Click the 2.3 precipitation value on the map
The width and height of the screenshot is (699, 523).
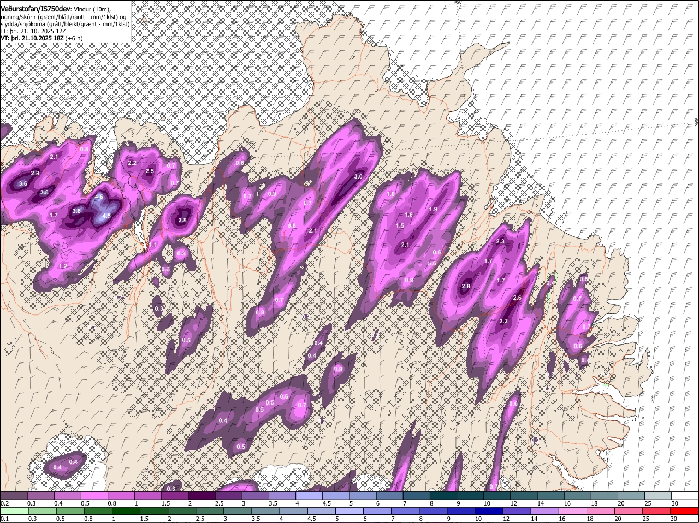500,241
